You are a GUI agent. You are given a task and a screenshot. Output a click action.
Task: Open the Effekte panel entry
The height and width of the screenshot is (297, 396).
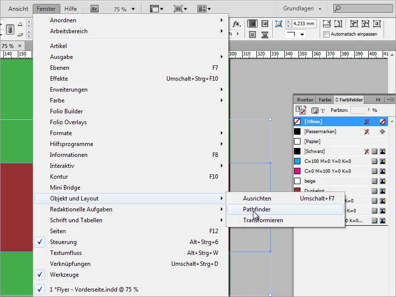tap(131, 79)
